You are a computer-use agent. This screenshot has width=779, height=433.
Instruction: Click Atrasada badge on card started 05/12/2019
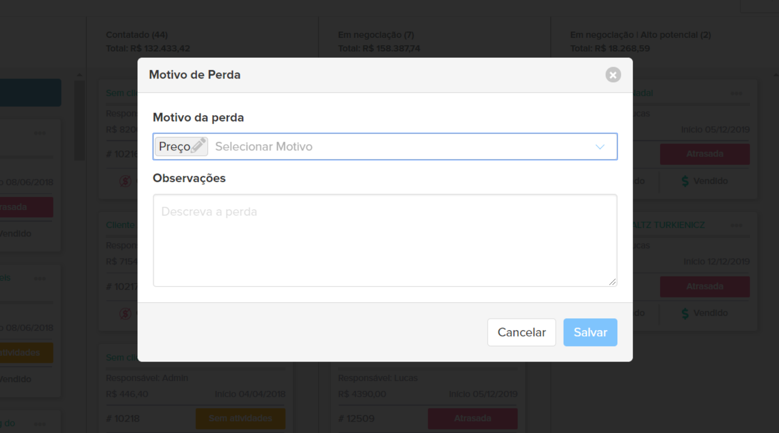coord(705,154)
